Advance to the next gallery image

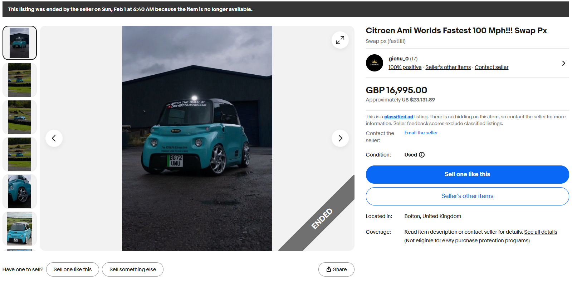coord(340,138)
